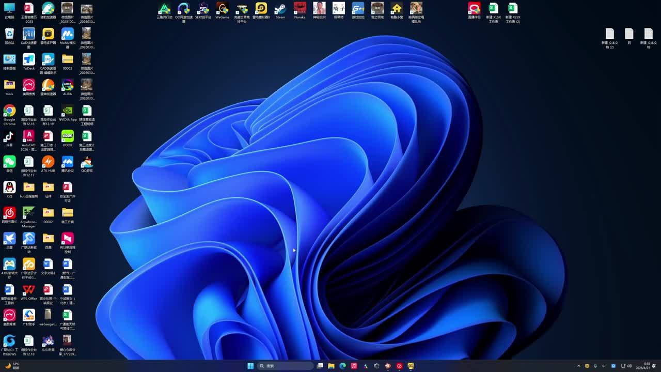Viewport: 661px width, 372px height.
Task: Launch Google Chrome from the desktop
Action: coord(9,112)
